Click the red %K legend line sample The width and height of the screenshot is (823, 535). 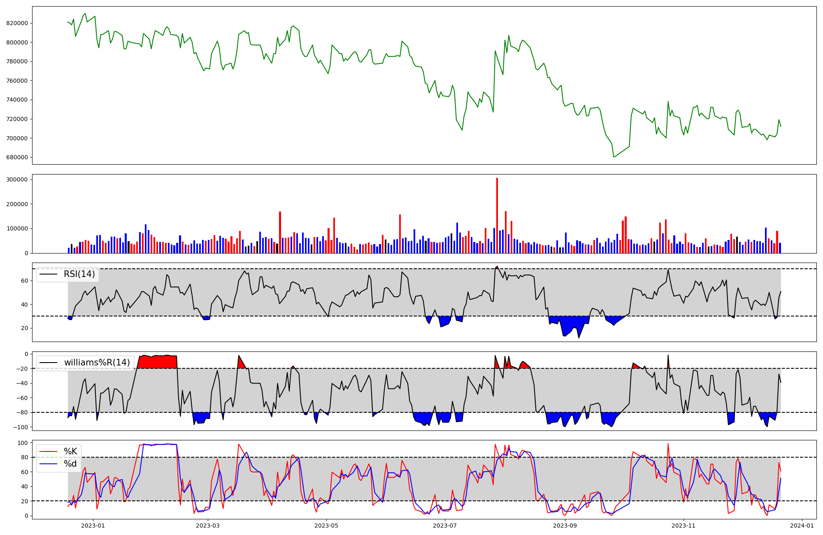click(48, 451)
